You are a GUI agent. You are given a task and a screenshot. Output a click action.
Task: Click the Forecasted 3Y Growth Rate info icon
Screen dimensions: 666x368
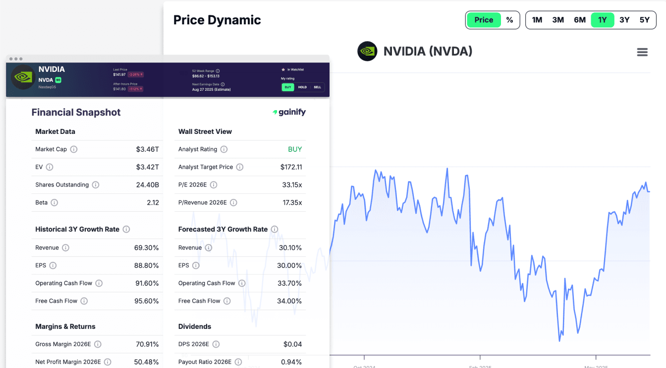click(275, 229)
